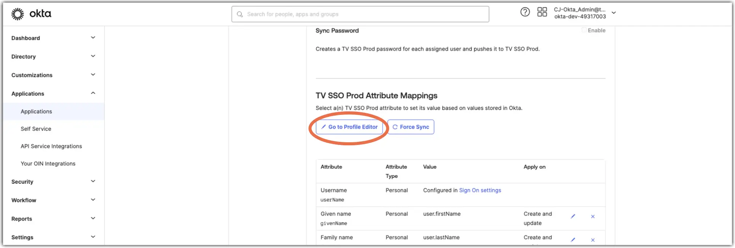
Task: Expand the Customizations menu
Action: click(x=53, y=75)
